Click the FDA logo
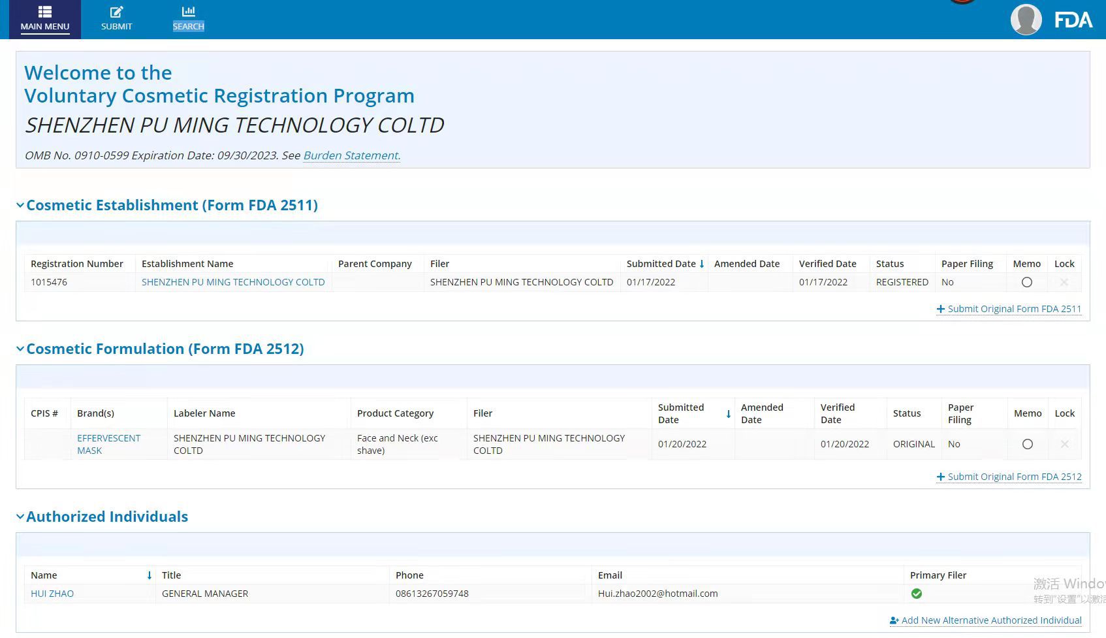1106x638 pixels. coord(1073,20)
